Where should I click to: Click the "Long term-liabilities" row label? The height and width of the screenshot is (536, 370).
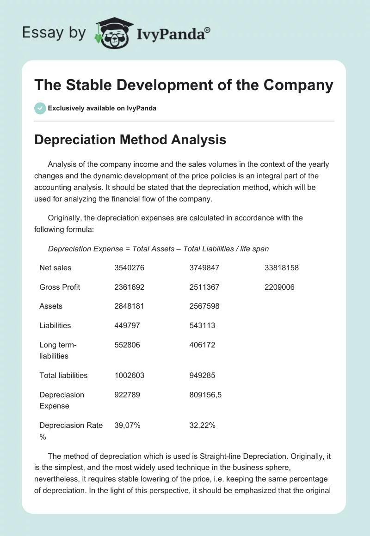coord(58,350)
